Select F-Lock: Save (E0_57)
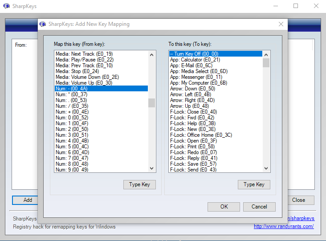This screenshot has height=241, width=326. [216, 164]
